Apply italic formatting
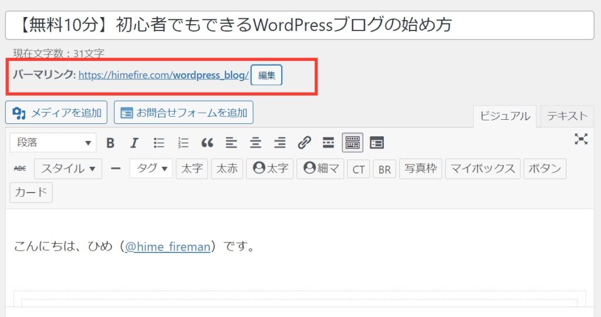 click(134, 143)
